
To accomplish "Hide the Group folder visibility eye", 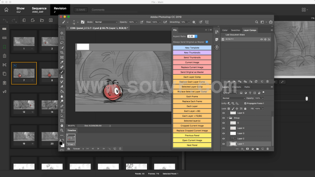I will pos(224,118).
